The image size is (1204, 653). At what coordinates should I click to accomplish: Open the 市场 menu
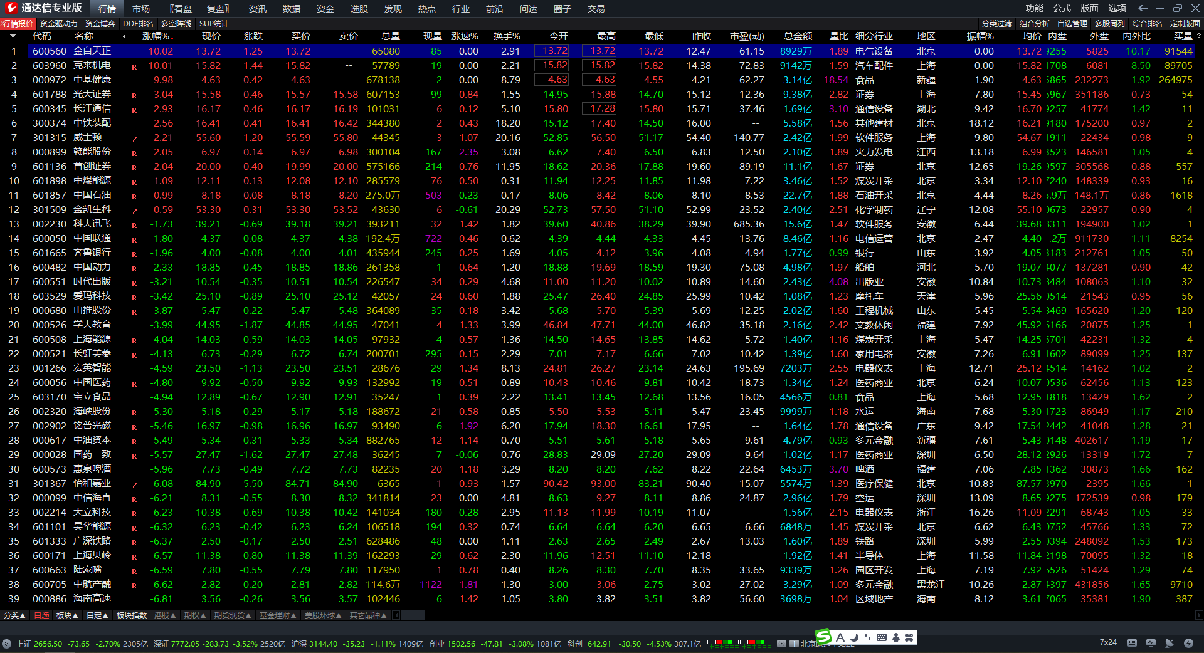(x=141, y=9)
